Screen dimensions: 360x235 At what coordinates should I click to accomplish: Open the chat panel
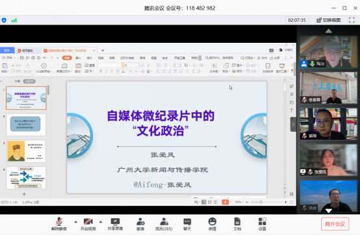tap(187, 224)
